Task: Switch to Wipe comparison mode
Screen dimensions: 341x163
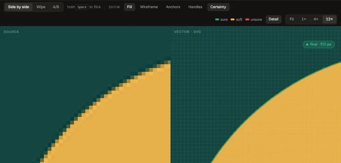Action: click(41, 7)
